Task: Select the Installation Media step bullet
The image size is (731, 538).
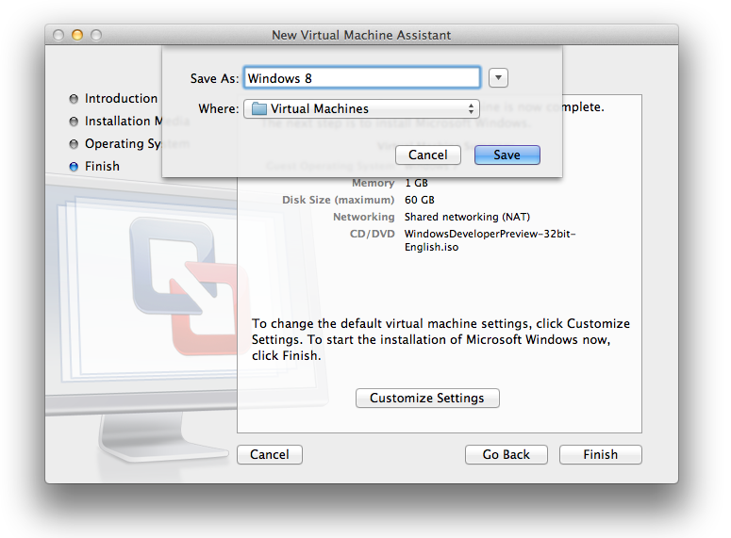Action: (74, 122)
